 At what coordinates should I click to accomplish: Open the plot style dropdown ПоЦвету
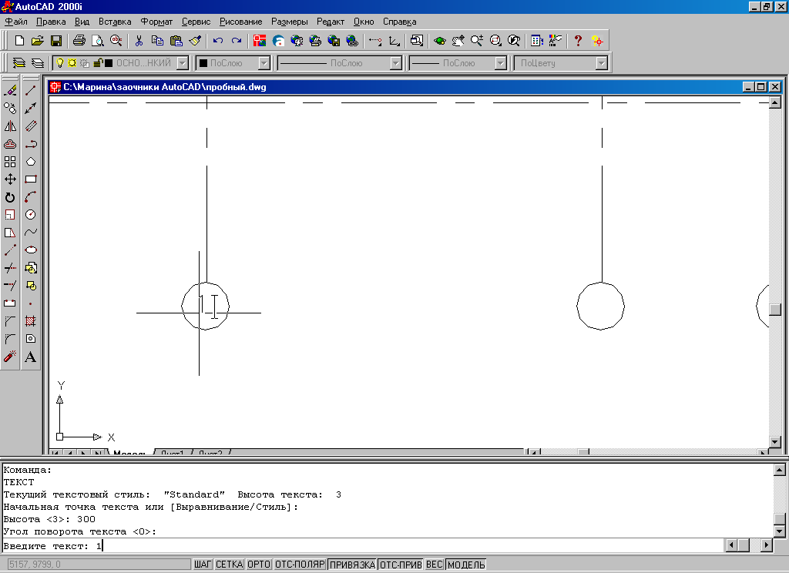tap(601, 63)
